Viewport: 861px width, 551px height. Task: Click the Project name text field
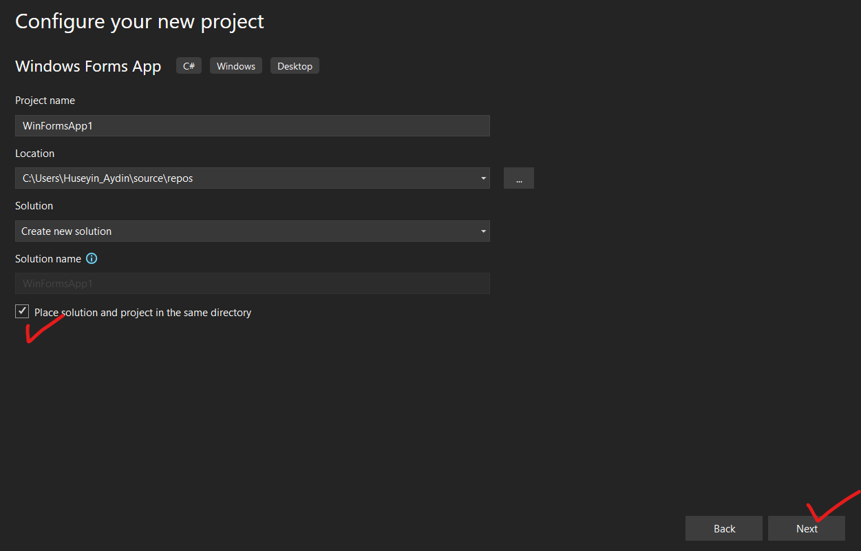pyautogui.click(x=252, y=126)
